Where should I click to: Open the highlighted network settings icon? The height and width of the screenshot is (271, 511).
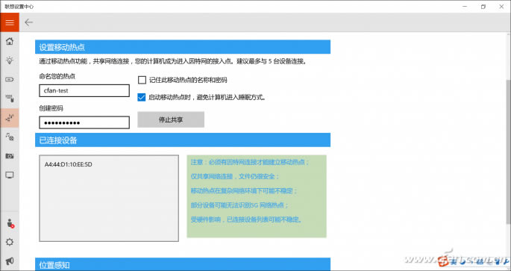coord(10,118)
